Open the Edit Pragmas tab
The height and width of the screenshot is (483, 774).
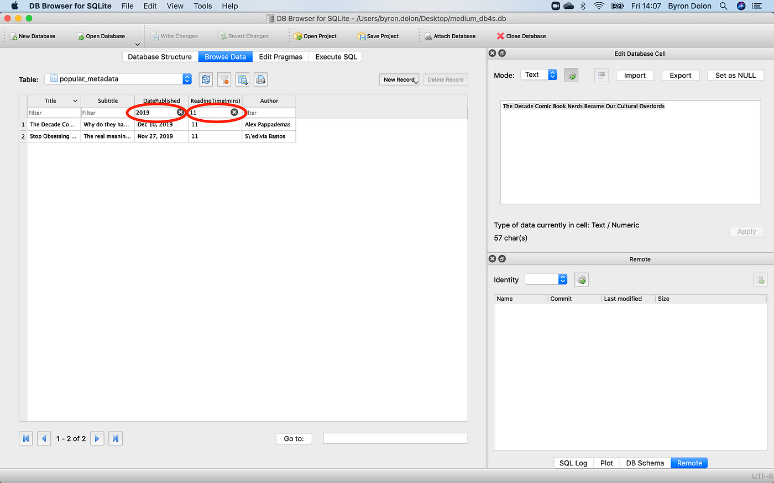click(280, 57)
